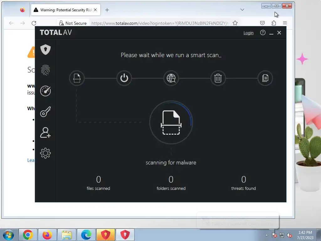Reload the Firefox page
This screenshot has height=241, width=321.
click(34, 23)
